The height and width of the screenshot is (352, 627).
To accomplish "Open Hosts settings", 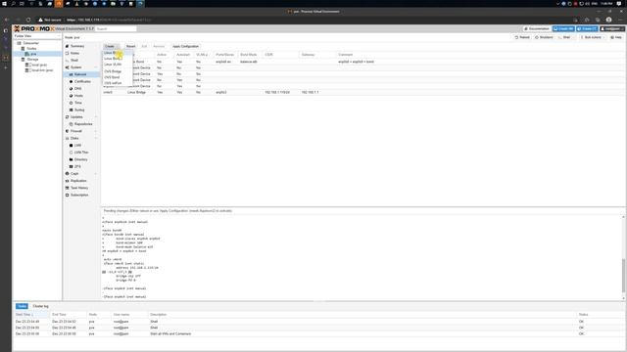I will point(78,96).
